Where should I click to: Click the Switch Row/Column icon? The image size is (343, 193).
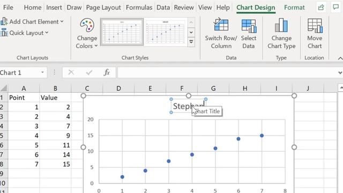coord(221,25)
